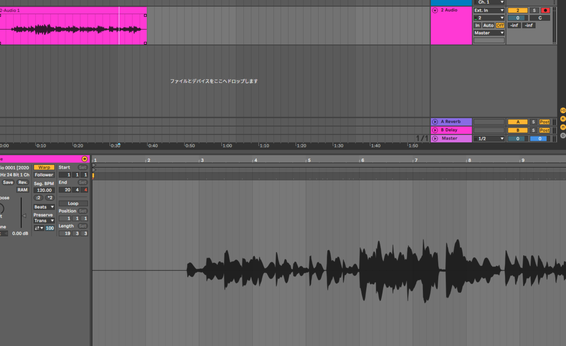This screenshot has width=566, height=346.
Task: Open the transient loop mode arrows dropdown
Action: click(39, 228)
